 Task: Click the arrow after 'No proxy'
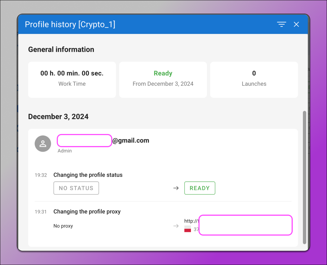coord(176,226)
